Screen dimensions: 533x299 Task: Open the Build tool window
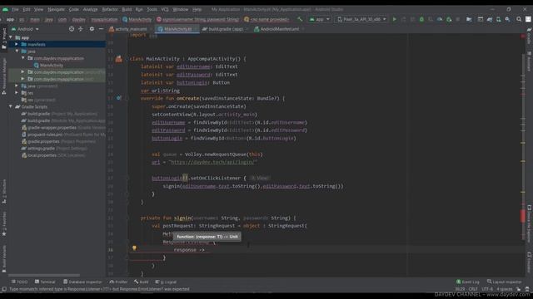coord(142,282)
